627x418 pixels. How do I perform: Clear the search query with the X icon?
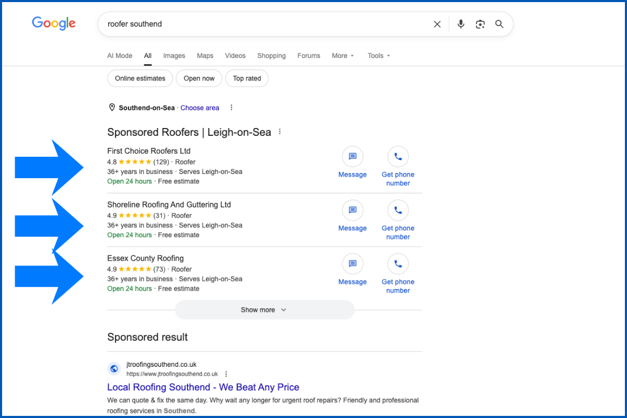click(437, 24)
